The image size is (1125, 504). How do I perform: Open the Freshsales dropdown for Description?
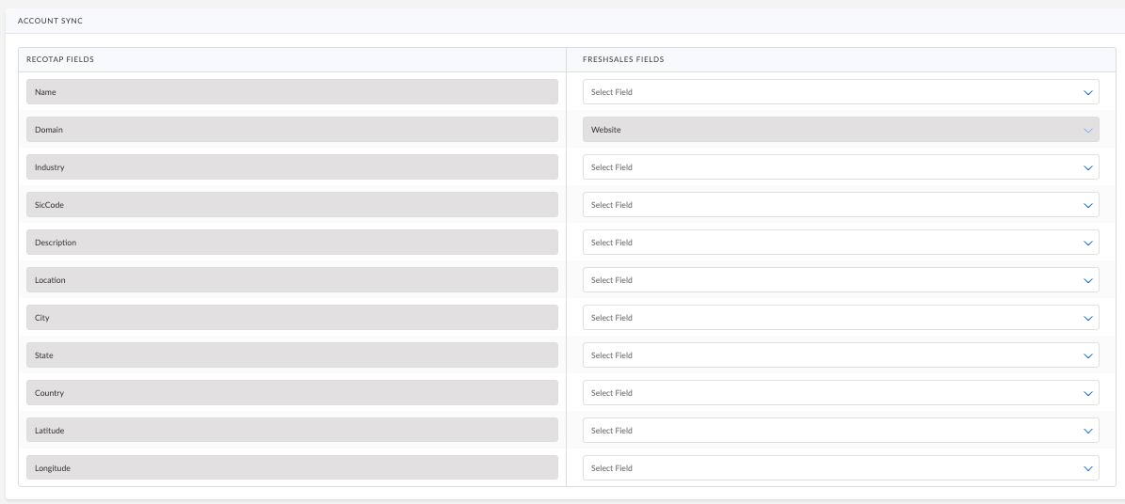click(840, 243)
